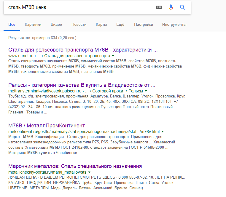Open result Марочник металлов: Сталь специального назначения
This screenshot has height=197, width=226.
pyautogui.click(x=75, y=166)
